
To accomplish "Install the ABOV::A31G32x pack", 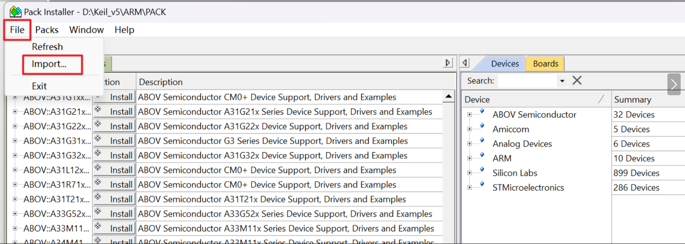I will pyautogui.click(x=114, y=156).
